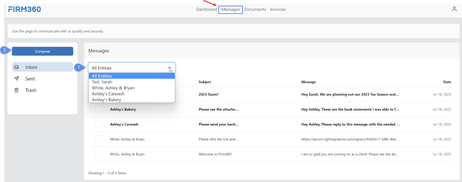Select "Ashley's Carwash" option in dropdown list
Screen dimensions: 462x182
point(108,94)
